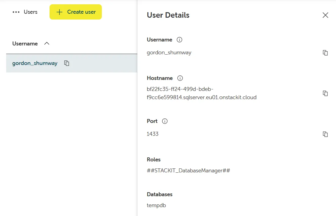Show info tooltip for Port field
Viewport: 336px width, 216px height.
tap(165, 121)
